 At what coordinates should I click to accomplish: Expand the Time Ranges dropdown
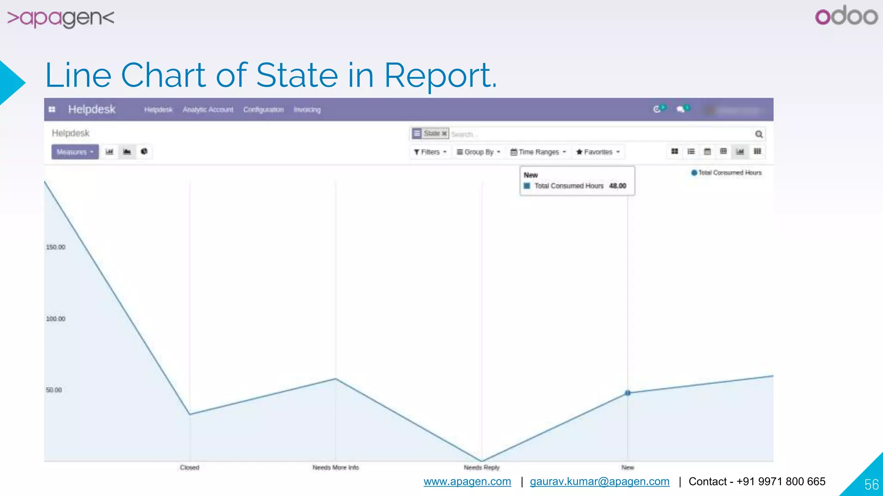[x=538, y=152]
